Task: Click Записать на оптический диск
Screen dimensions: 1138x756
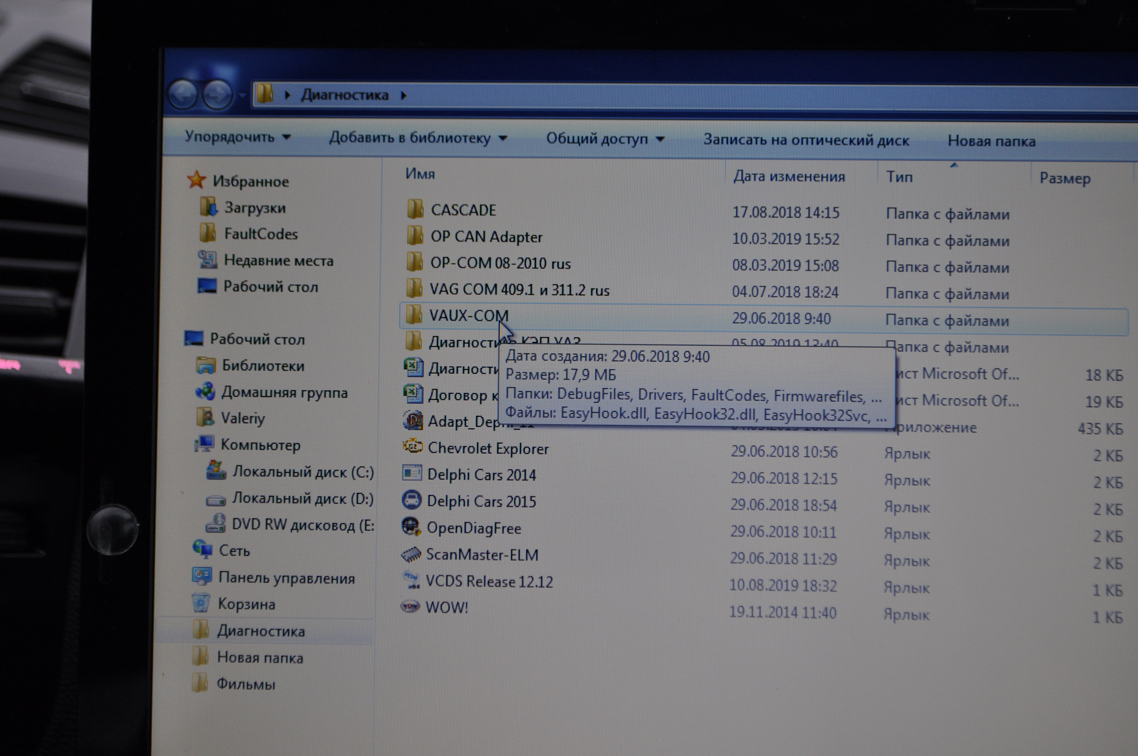Action: point(805,140)
